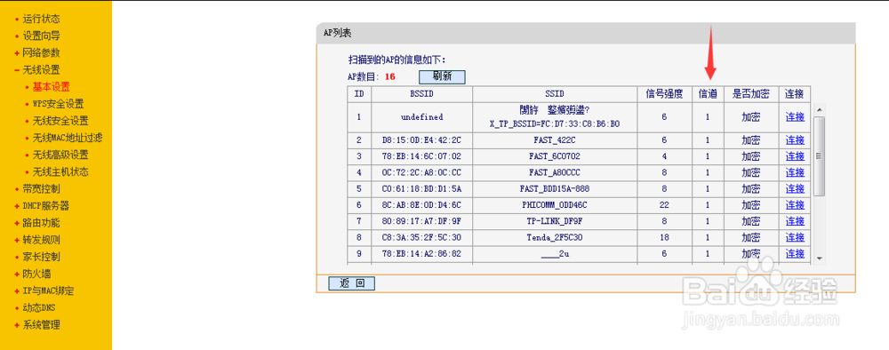Screen dimensions: 889x350
Task: Connect to PHICOMM_0DD46C network
Action: (795, 205)
